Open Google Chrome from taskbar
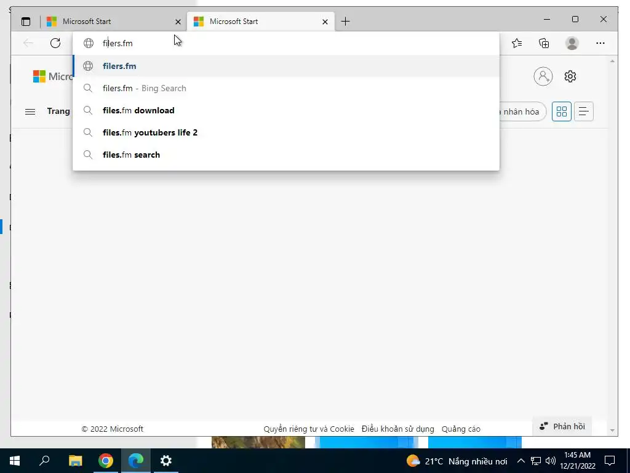 [x=106, y=461]
